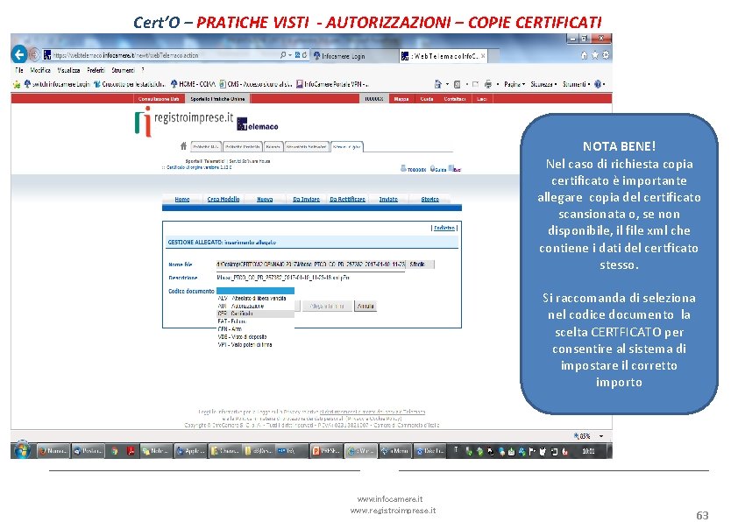The image size is (738, 522).
Task: Open the Contattaci link in the red bar
Action: tap(455, 99)
